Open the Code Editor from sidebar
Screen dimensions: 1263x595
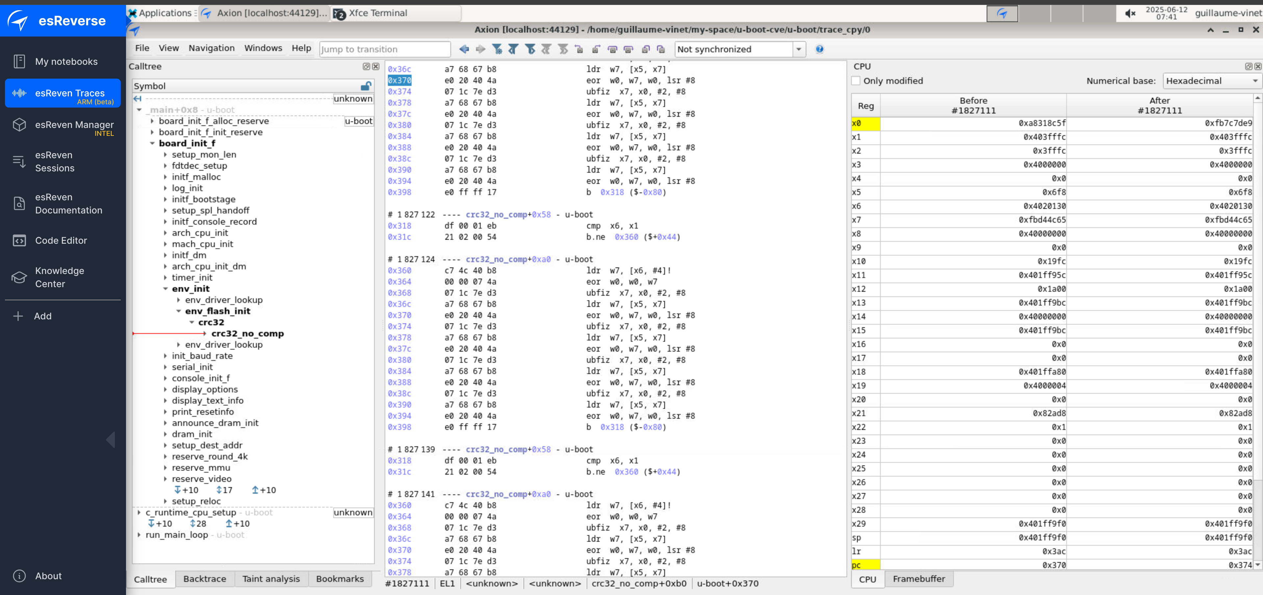click(x=61, y=240)
